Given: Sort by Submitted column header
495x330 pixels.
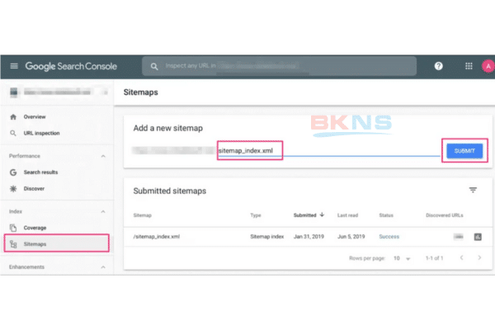Looking at the screenshot, I should point(305,215).
